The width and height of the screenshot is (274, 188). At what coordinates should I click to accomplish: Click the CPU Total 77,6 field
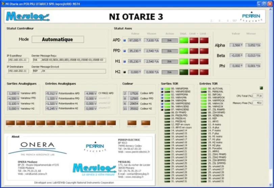click(257, 96)
